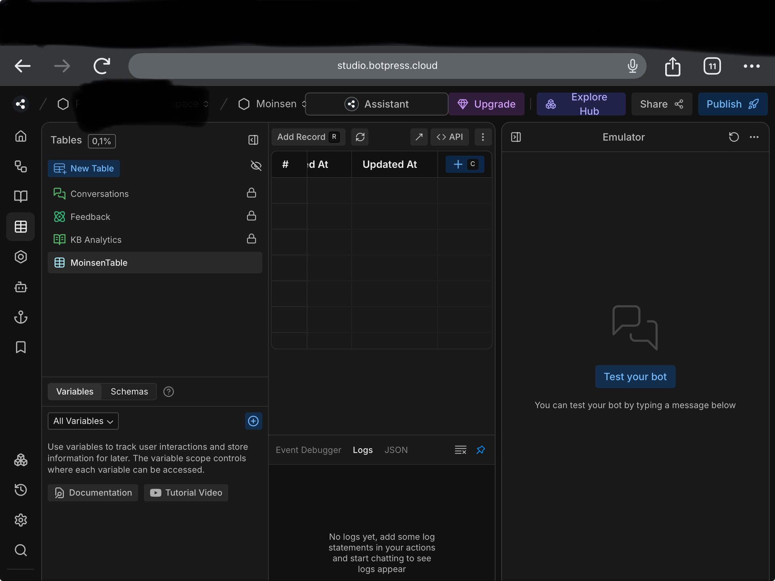Open the Emulator three-dot menu
775x581 pixels.
point(754,137)
